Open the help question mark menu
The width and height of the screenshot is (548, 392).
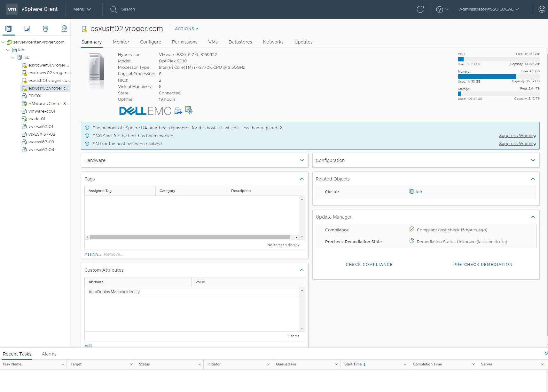click(x=442, y=9)
